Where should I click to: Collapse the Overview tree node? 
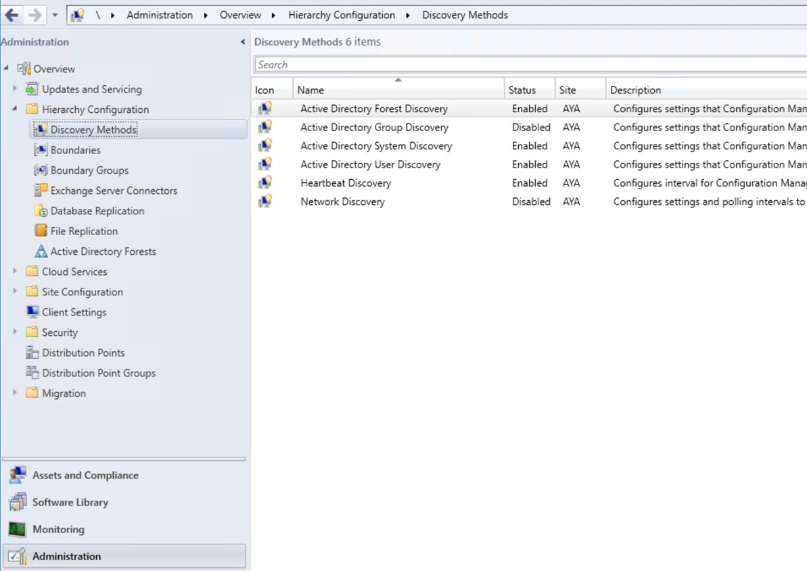6,68
